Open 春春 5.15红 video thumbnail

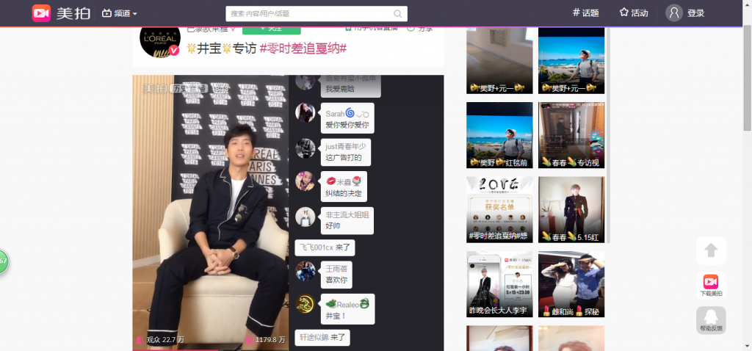tap(571, 209)
